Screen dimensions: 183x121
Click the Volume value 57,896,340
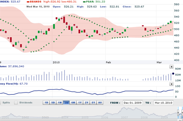point(16,66)
